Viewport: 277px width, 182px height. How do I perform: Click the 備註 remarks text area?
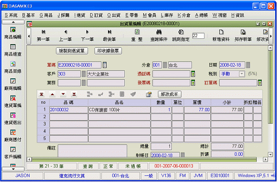click(92, 151)
